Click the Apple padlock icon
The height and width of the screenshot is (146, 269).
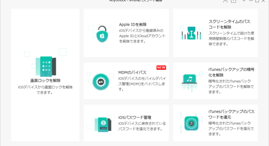102,34
